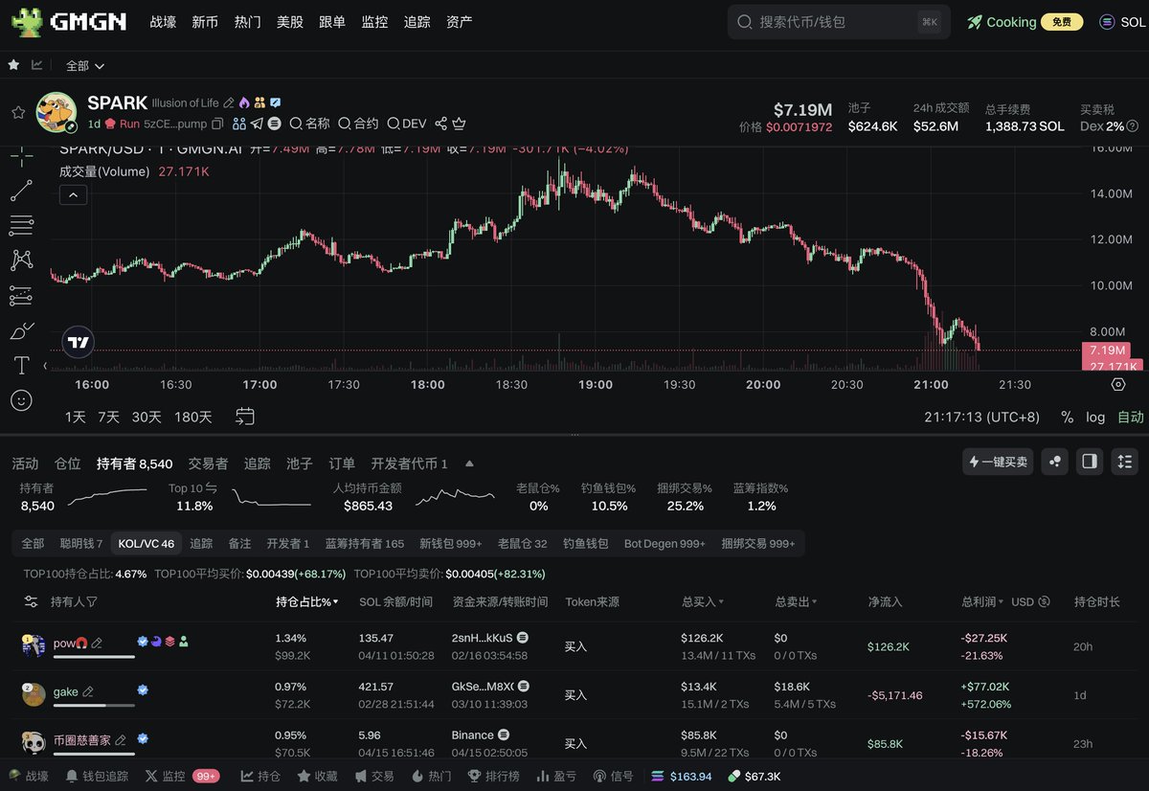Viewport: 1149px width, 791px height.
Task: Share the SPARK token page
Action: pos(441,124)
